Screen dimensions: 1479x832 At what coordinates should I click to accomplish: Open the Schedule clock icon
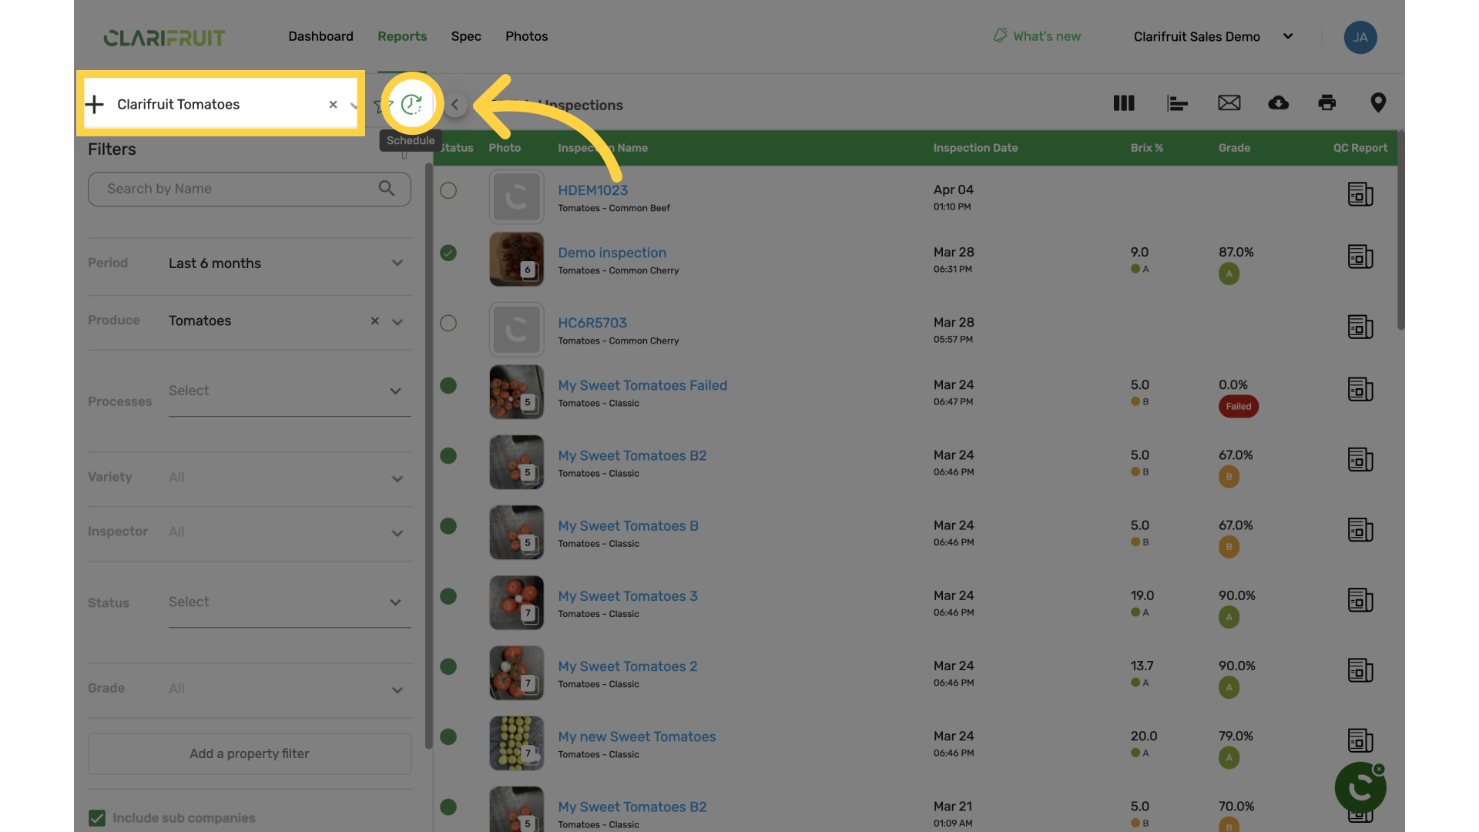click(411, 104)
